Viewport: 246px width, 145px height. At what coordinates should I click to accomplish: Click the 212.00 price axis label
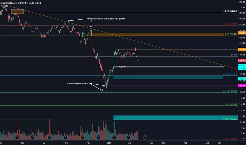pyautogui.click(x=242, y=43)
